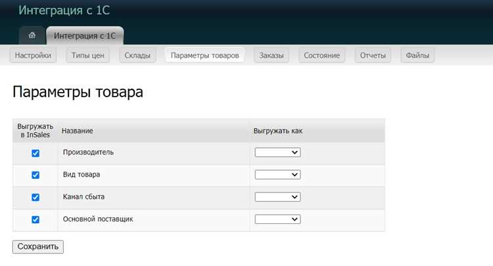The image size is (493, 266).
Task: Click the Выгружать как column header
Action: 278,131
